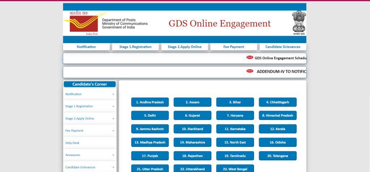Click the new badge beside GDS Online Engagement Schedule
370x172 pixels.
(x=250, y=58)
